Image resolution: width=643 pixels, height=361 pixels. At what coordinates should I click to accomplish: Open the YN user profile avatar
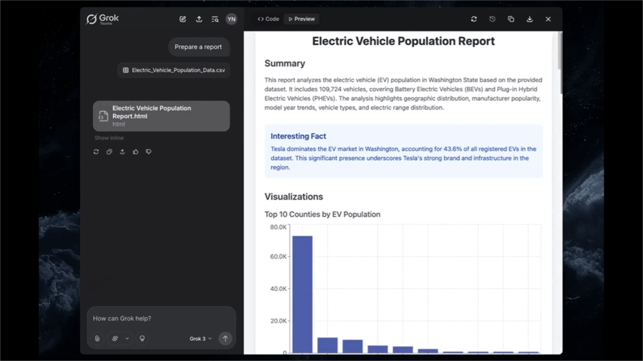click(231, 19)
